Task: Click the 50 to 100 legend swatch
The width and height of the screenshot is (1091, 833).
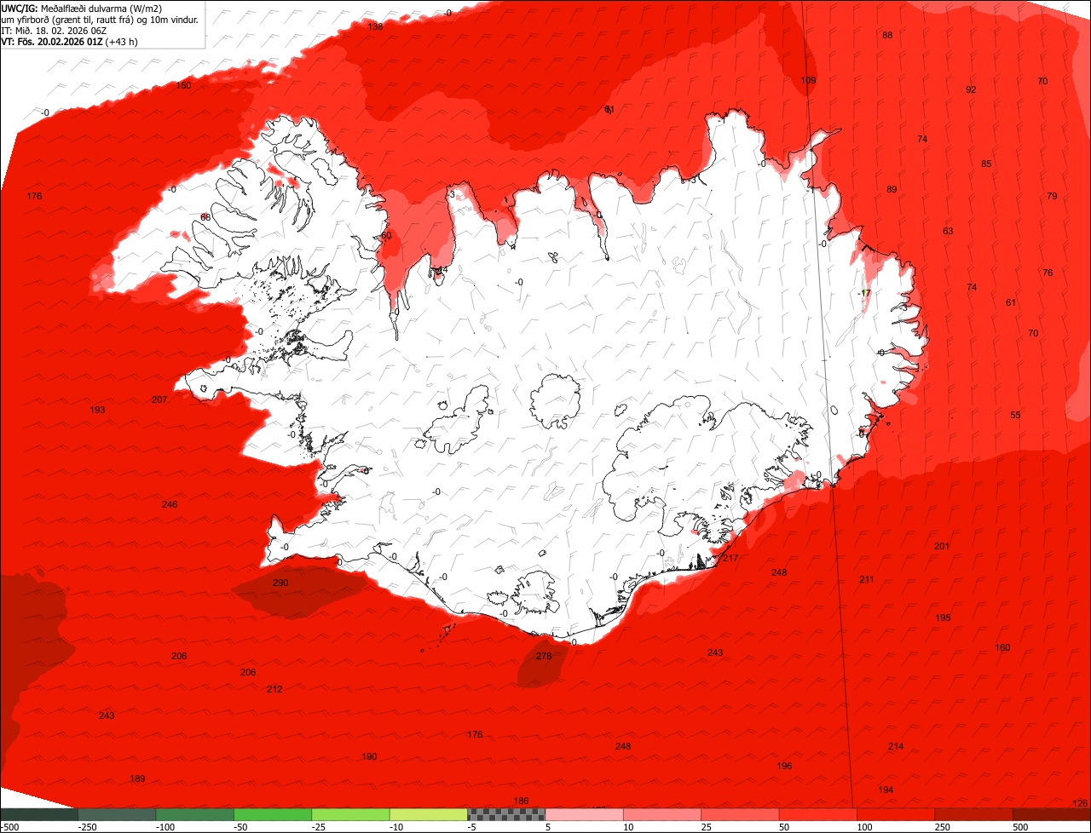Action: coord(818,815)
